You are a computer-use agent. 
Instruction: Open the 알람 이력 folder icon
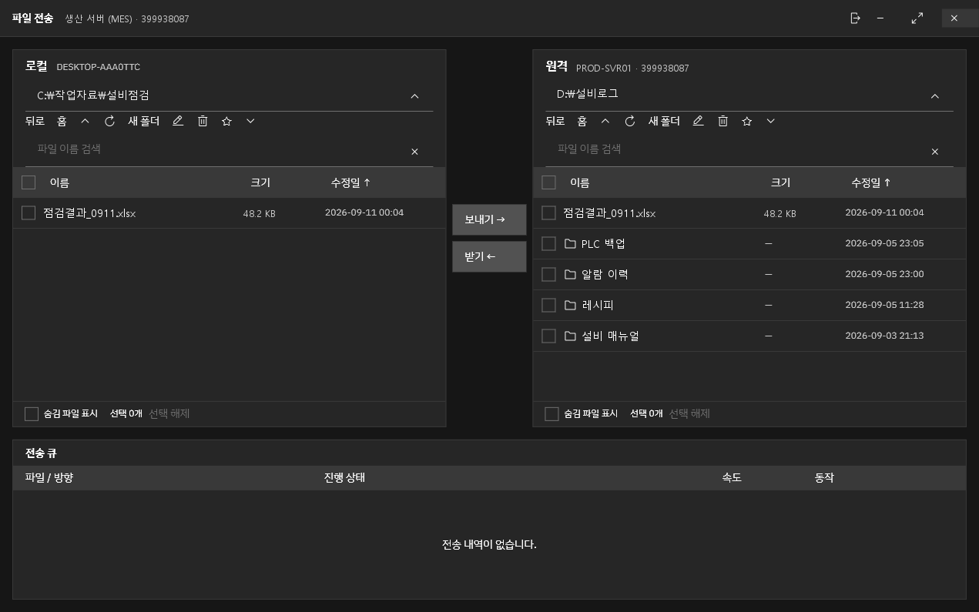pyautogui.click(x=570, y=274)
